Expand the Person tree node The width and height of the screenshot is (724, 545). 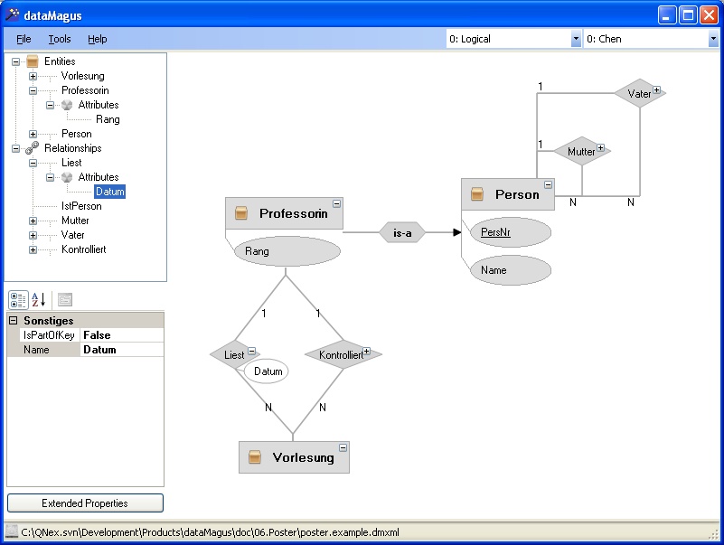33,134
